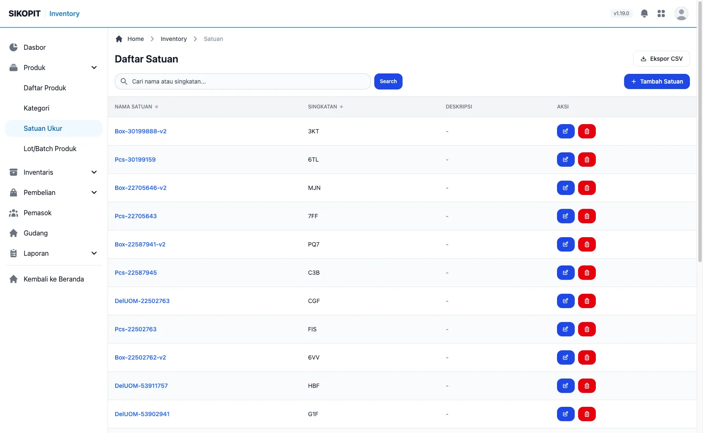Open the DelUOM-53911757 unit link

141,386
